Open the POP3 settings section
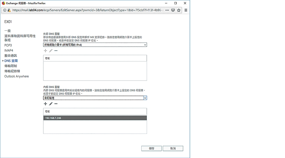Image resolution: width=285 pixels, height=158 pixels. (8, 45)
